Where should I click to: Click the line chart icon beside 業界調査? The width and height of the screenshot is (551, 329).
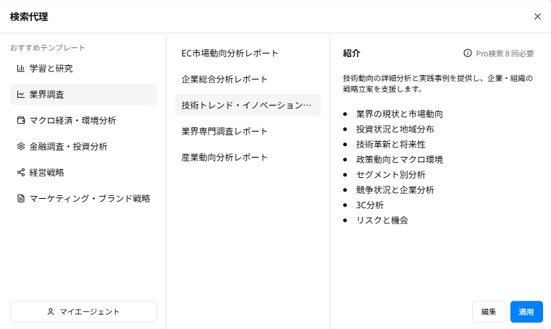tap(21, 95)
